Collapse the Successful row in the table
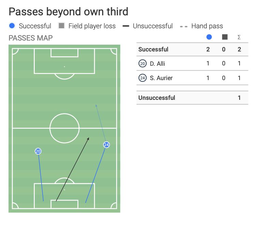The height and width of the screenshot is (229, 259). click(153, 49)
